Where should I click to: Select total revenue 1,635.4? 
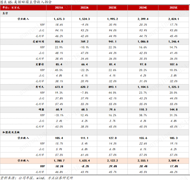click(x=84, y=161)
